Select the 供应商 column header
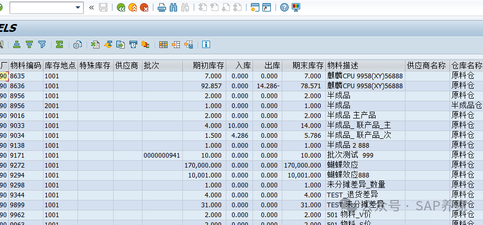The image size is (483, 225). point(128,65)
